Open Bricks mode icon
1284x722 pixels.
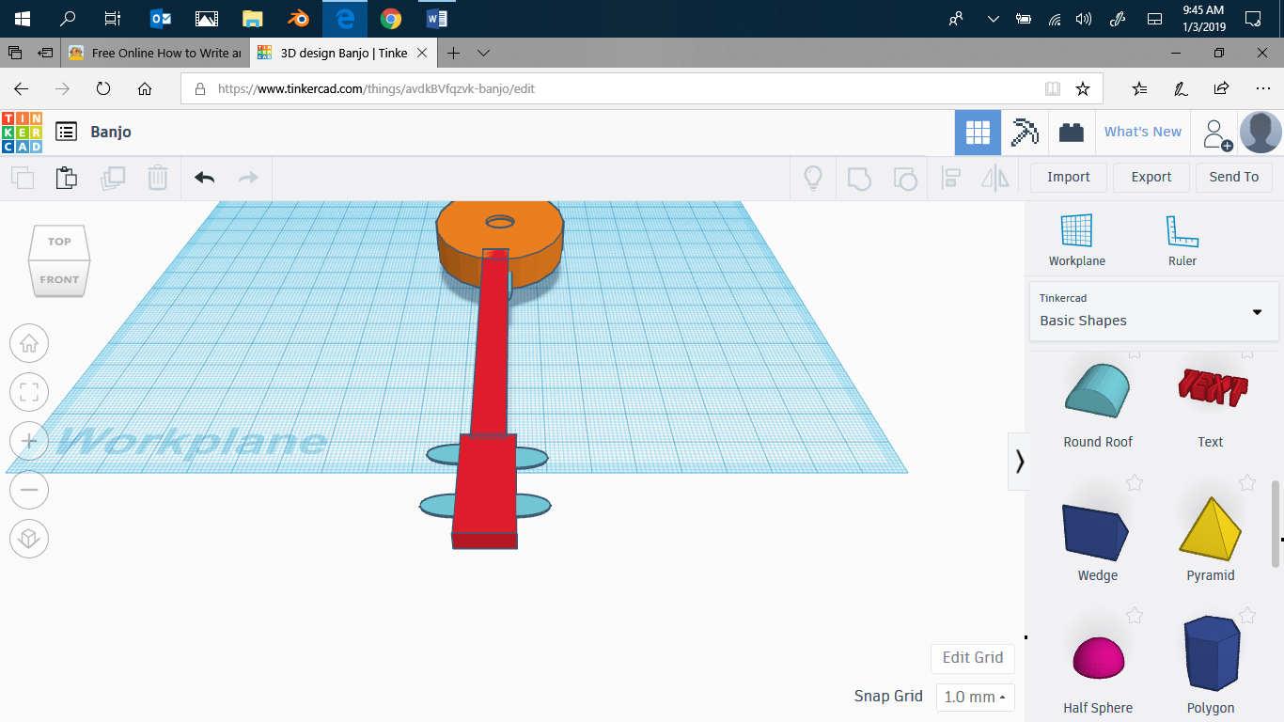coord(1071,133)
